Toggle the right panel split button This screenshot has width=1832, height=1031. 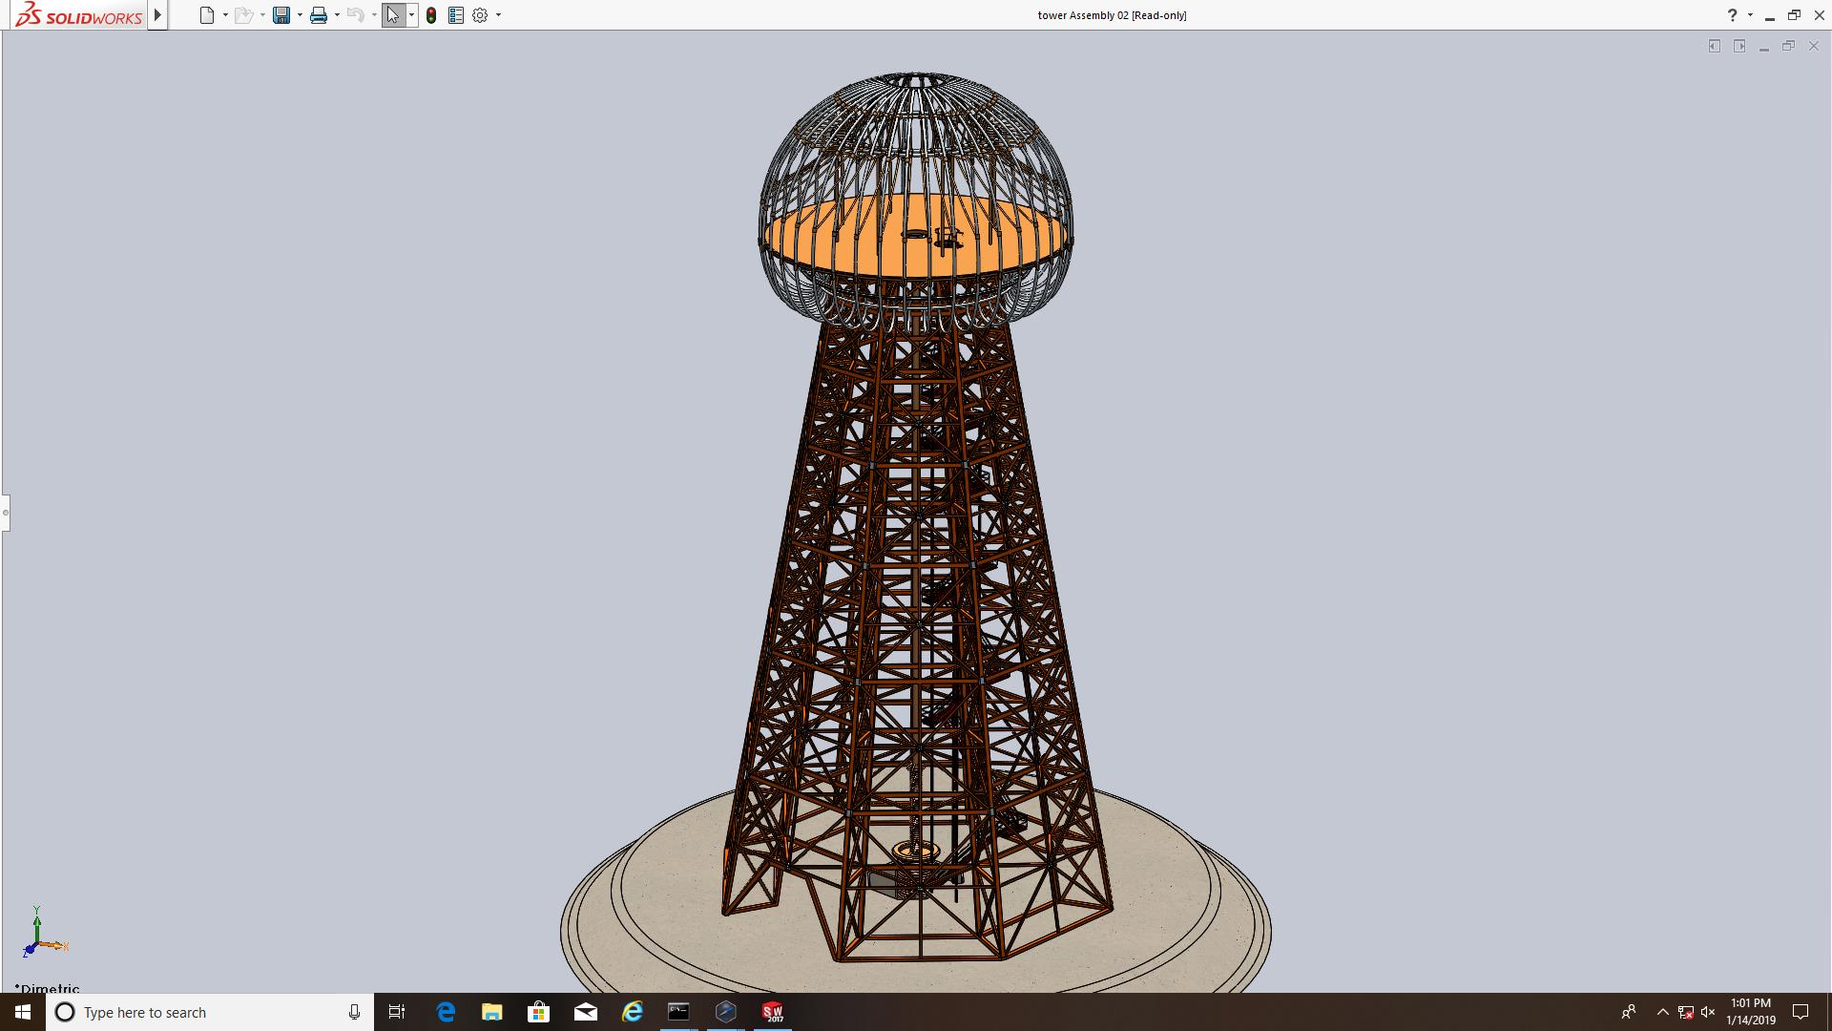pyautogui.click(x=1739, y=46)
